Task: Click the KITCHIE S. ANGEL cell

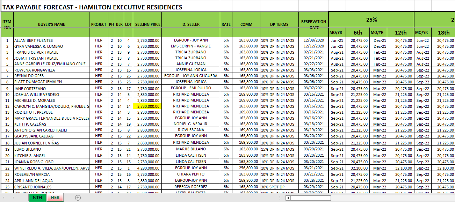Action: [51, 156]
